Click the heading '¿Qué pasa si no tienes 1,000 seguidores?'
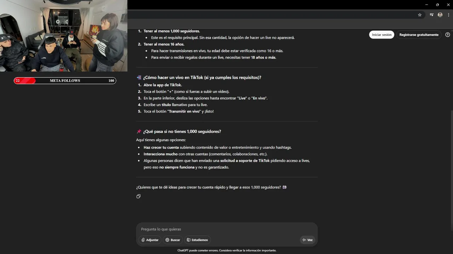Viewport: 453px width, 254px height. pyautogui.click(x=182, y=131)
